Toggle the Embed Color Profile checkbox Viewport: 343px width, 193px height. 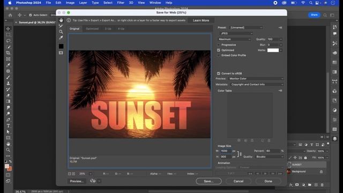coord(219,55)
